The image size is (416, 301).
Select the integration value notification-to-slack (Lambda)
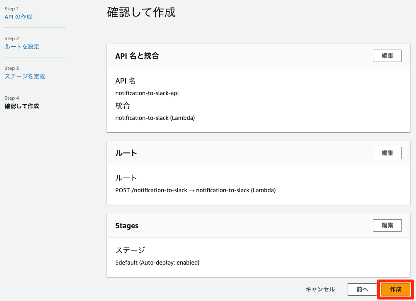[155, 118]
